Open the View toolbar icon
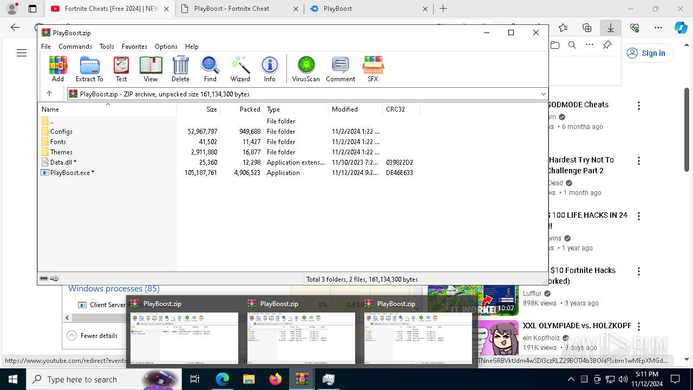Viewport: 693px width, 390px height. [x=151, y=69]
